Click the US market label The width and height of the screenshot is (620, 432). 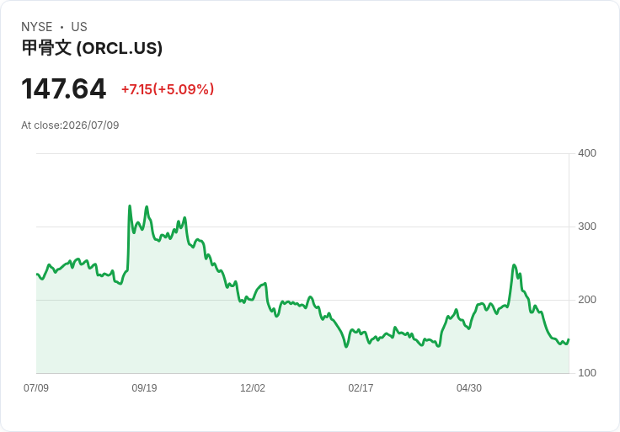coord(79,27)
